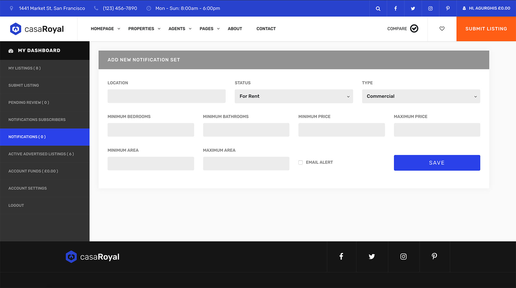Open Active Advertised Listings in sidebar
The image size is (516, 288).
click(x=45, y=154)
